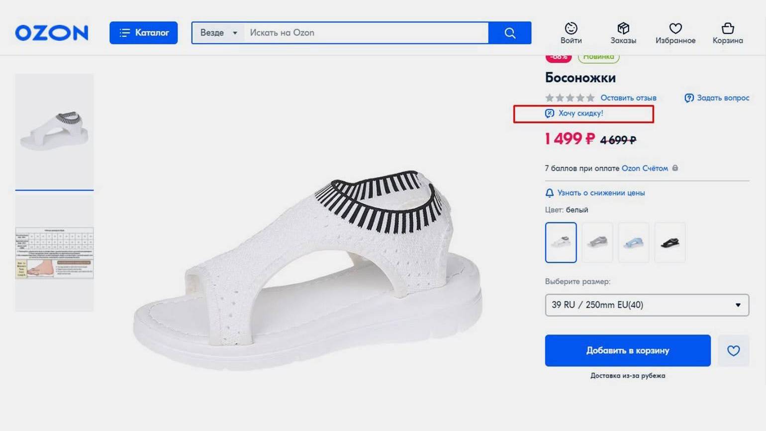Add sandal to favorites with heart button
Viewport: 766px width, 431px height.
[x=733, y=350]
